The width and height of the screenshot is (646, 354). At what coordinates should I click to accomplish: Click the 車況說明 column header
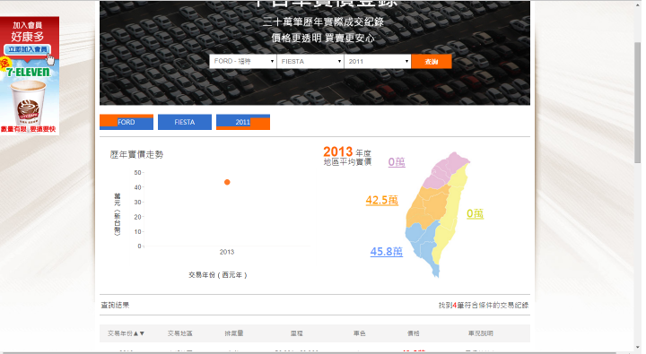tap(480, 333)
